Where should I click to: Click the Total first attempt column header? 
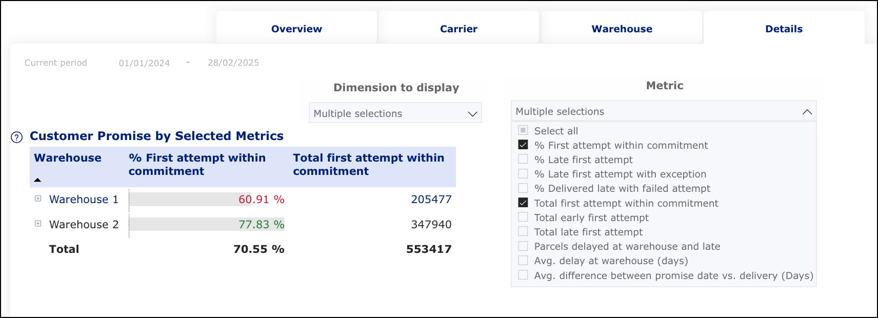(368, 164)
